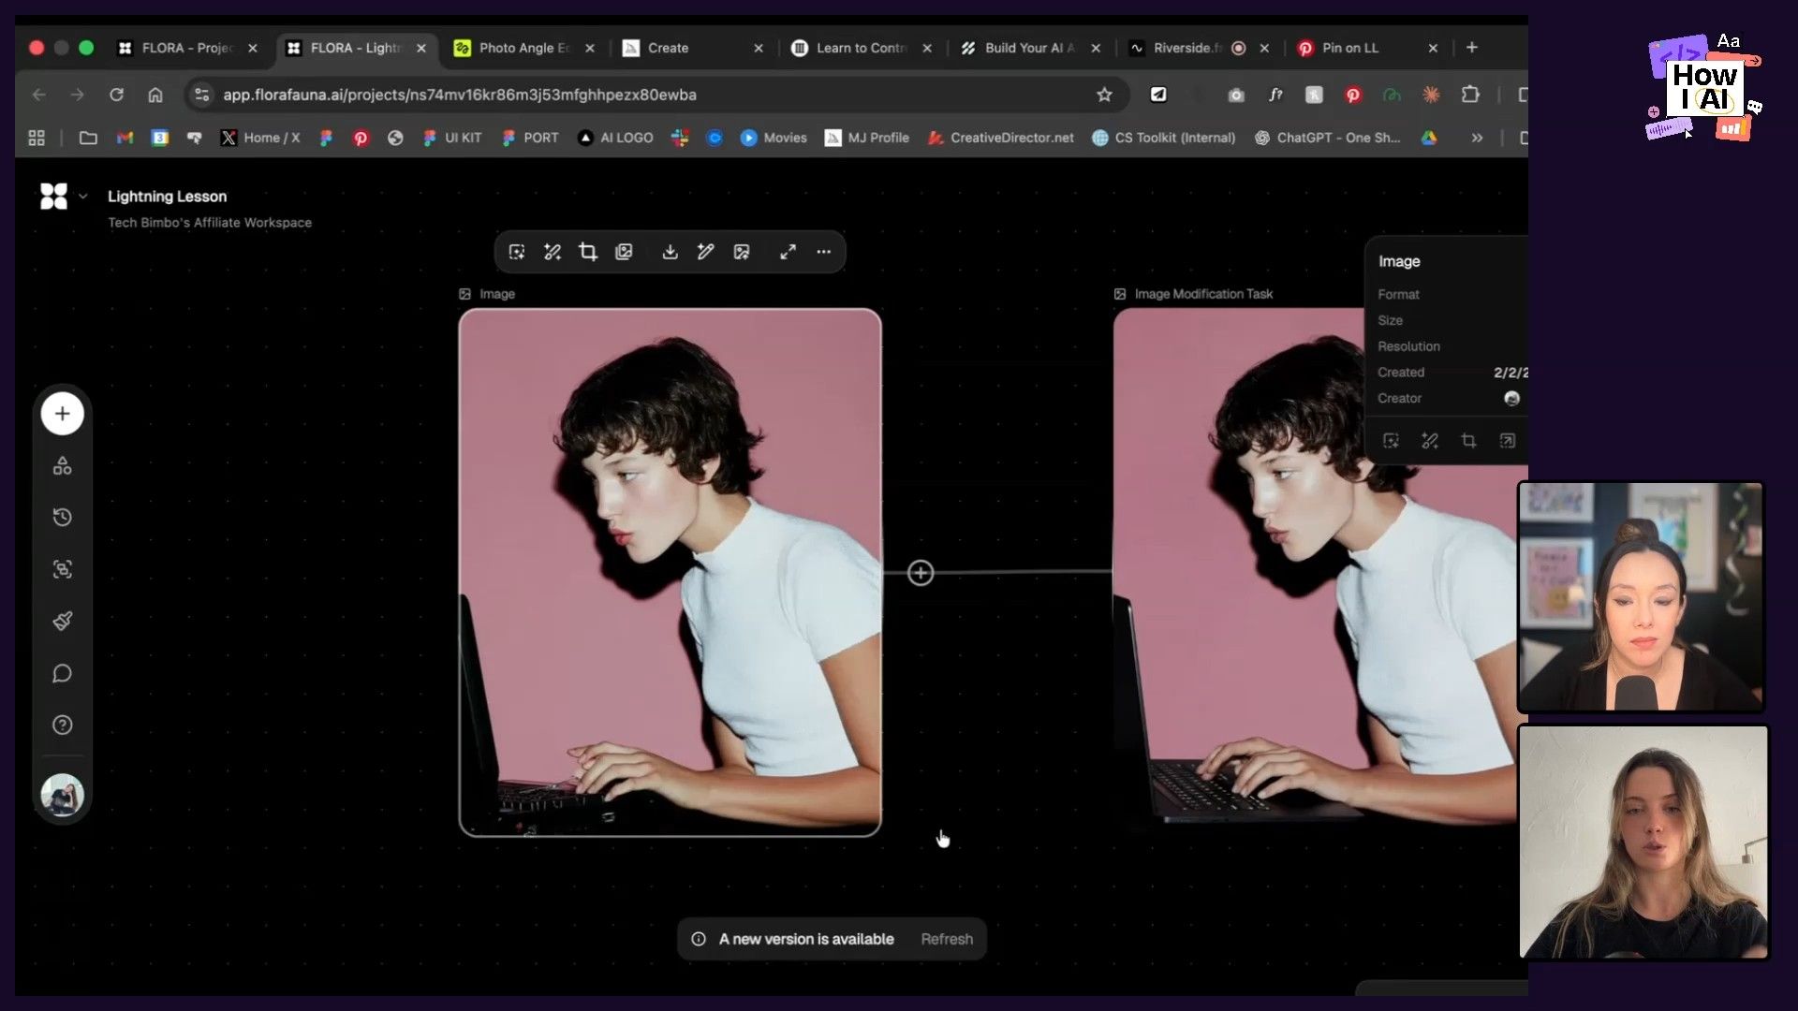Open the user profile avatar in sidebar
Screen dimensions: 1798x1011
[63, 795]
